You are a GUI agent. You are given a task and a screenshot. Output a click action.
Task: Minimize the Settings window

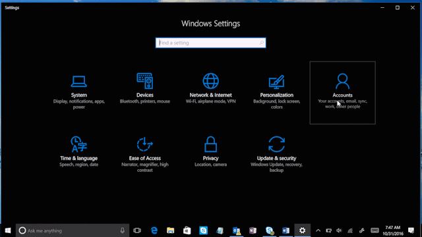(x=382, y=8)
